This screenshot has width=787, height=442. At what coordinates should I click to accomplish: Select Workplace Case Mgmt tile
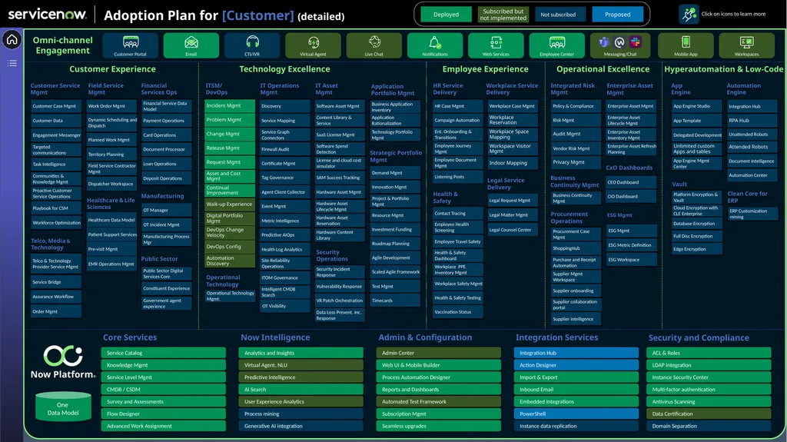point(513,106)
